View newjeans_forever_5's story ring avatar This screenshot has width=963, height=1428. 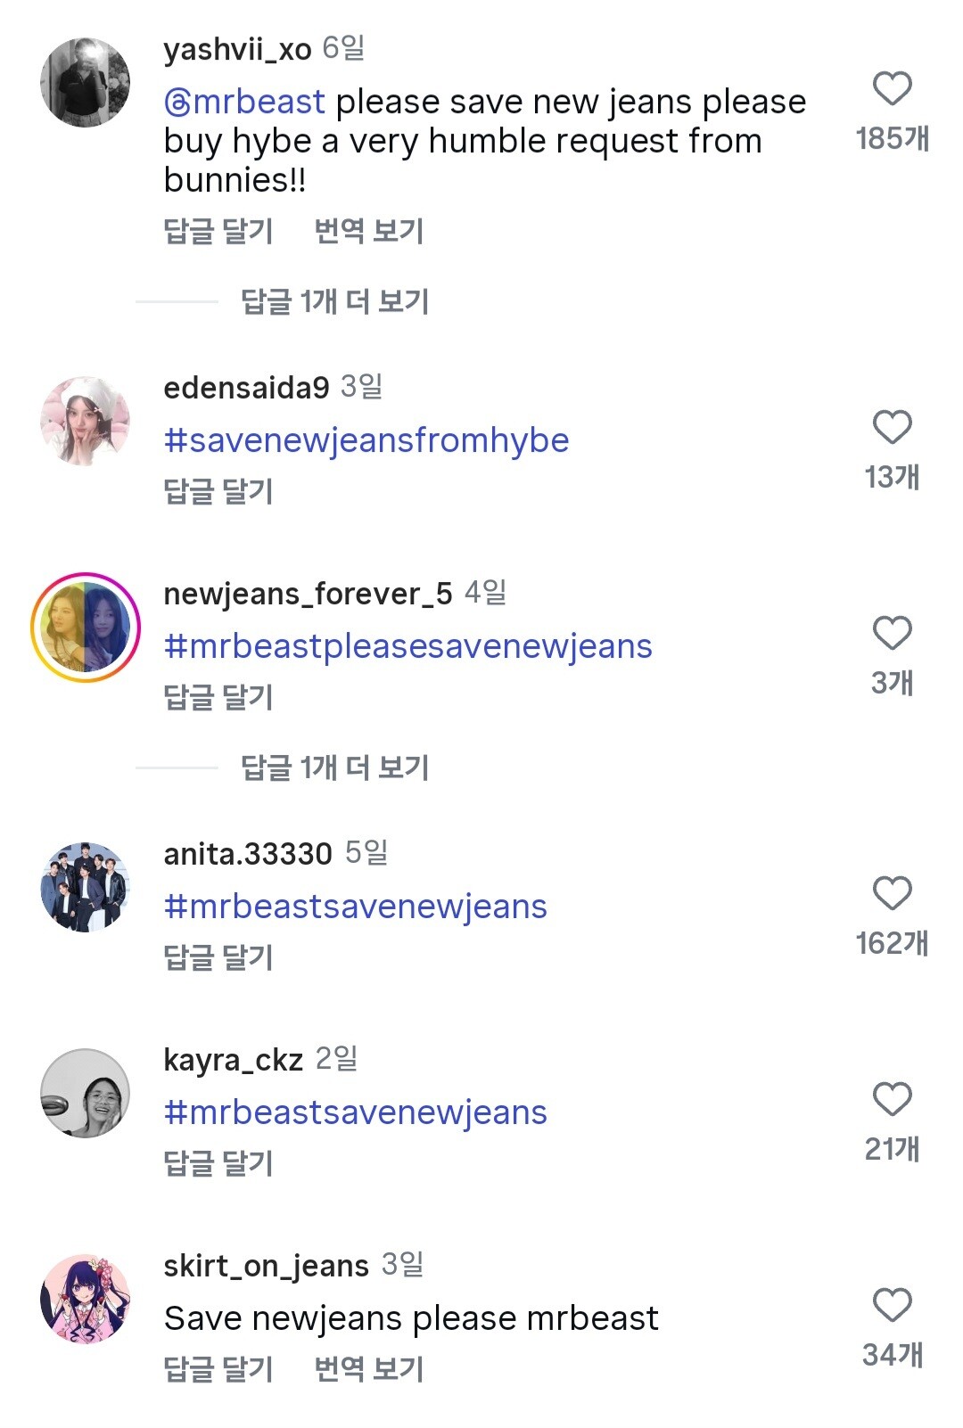point(86,627)
